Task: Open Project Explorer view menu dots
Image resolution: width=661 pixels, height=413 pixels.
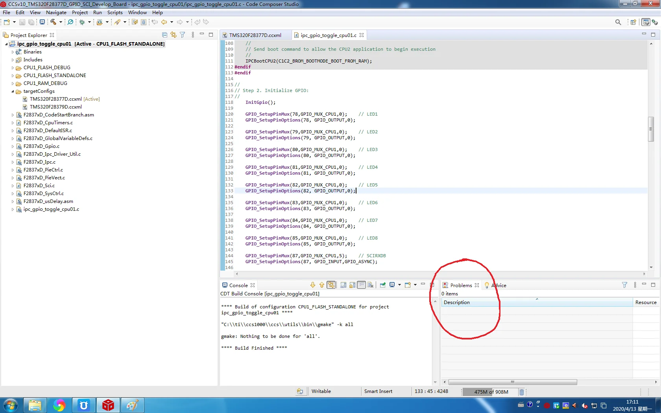Action: coord(193,35)
